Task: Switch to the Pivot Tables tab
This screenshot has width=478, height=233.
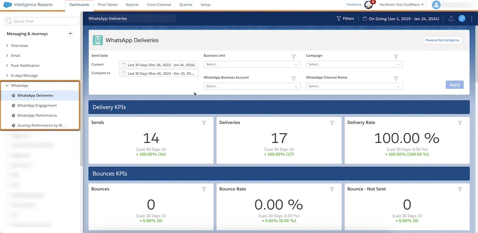Action: click(x=108, y=5)
